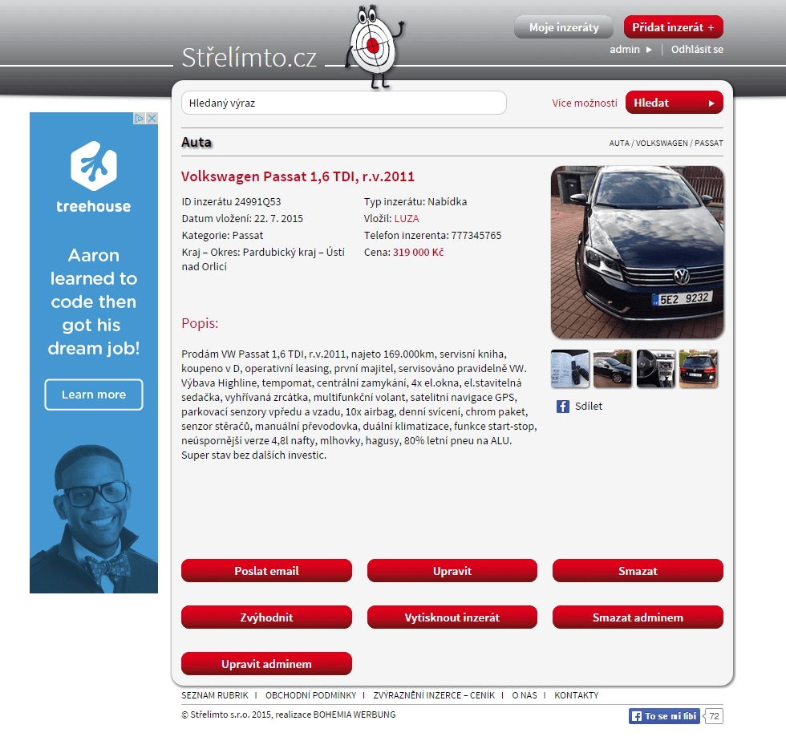Click the man's photo in treehouse ad
The image size is (786, 753).
(x=94, y=519)
